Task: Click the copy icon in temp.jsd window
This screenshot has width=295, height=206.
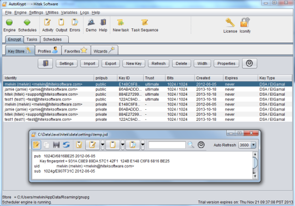Action: 46,145
